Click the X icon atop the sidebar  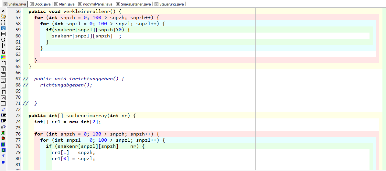pyautogui.click(x=3, y=11)
